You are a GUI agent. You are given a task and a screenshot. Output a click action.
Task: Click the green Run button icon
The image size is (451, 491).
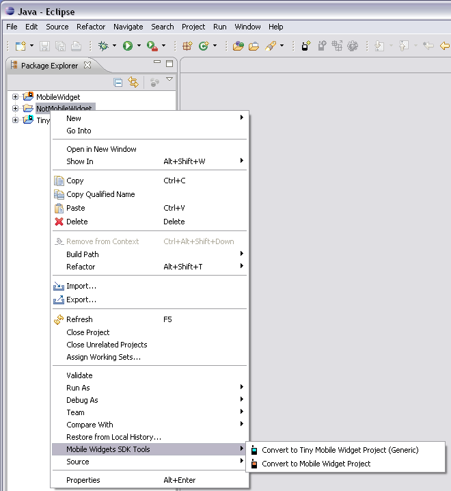(127, 46)
